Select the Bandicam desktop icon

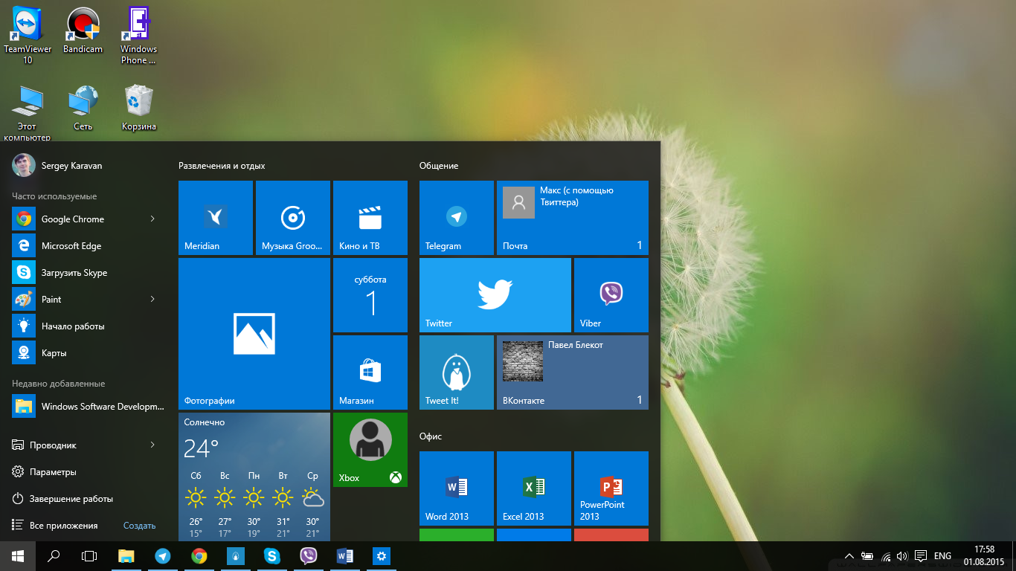83,30
